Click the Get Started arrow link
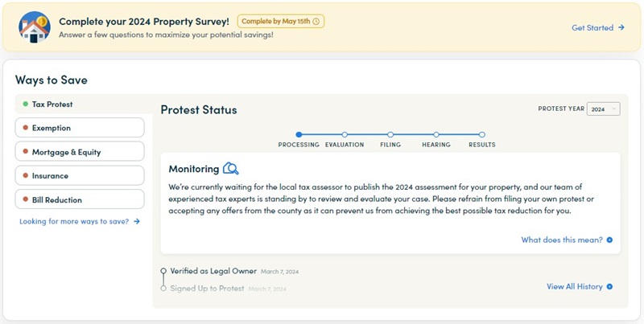This screenshot has width=644, height=324. (597, 27)
